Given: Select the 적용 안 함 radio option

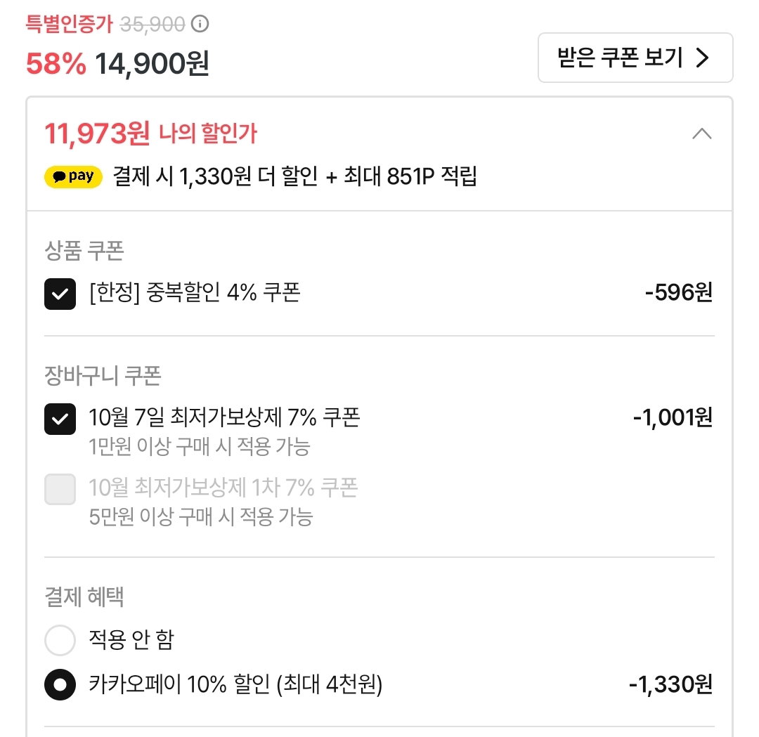Looking at the screenshot, I should coord(60,640).
